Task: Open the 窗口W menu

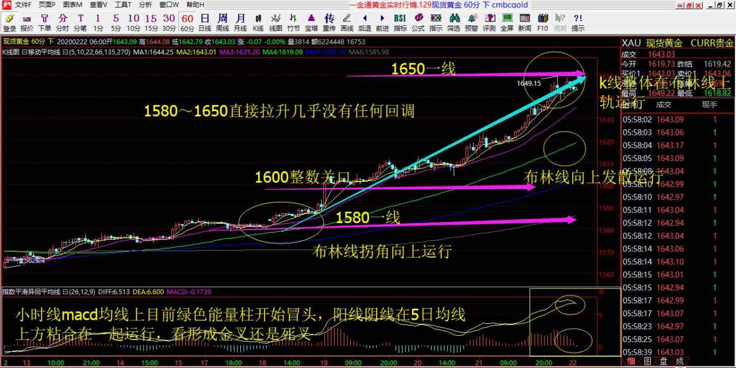Action: (168, 5)
